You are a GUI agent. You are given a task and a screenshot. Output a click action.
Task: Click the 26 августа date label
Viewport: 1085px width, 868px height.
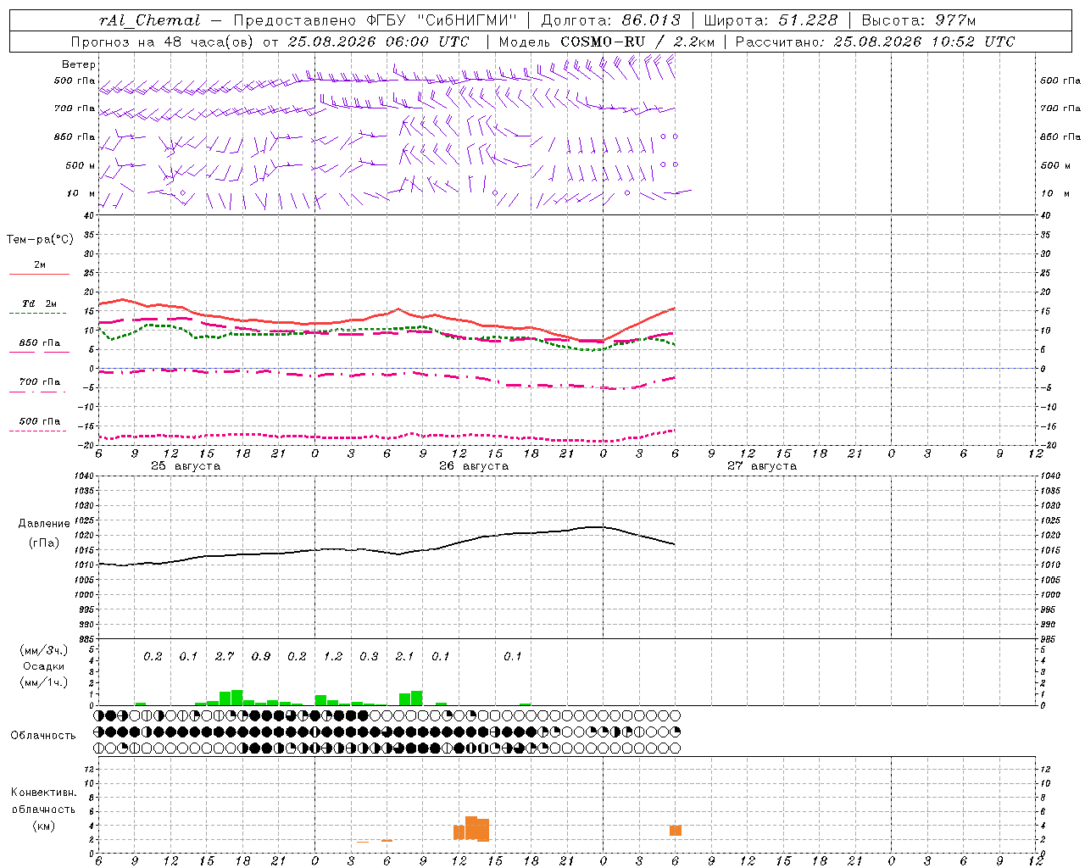[x=474, y=466]
